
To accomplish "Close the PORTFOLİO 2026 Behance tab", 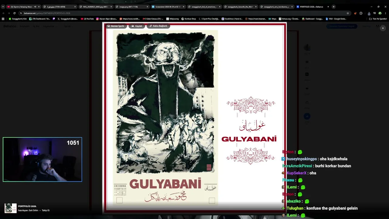I will tap(328, 7).
